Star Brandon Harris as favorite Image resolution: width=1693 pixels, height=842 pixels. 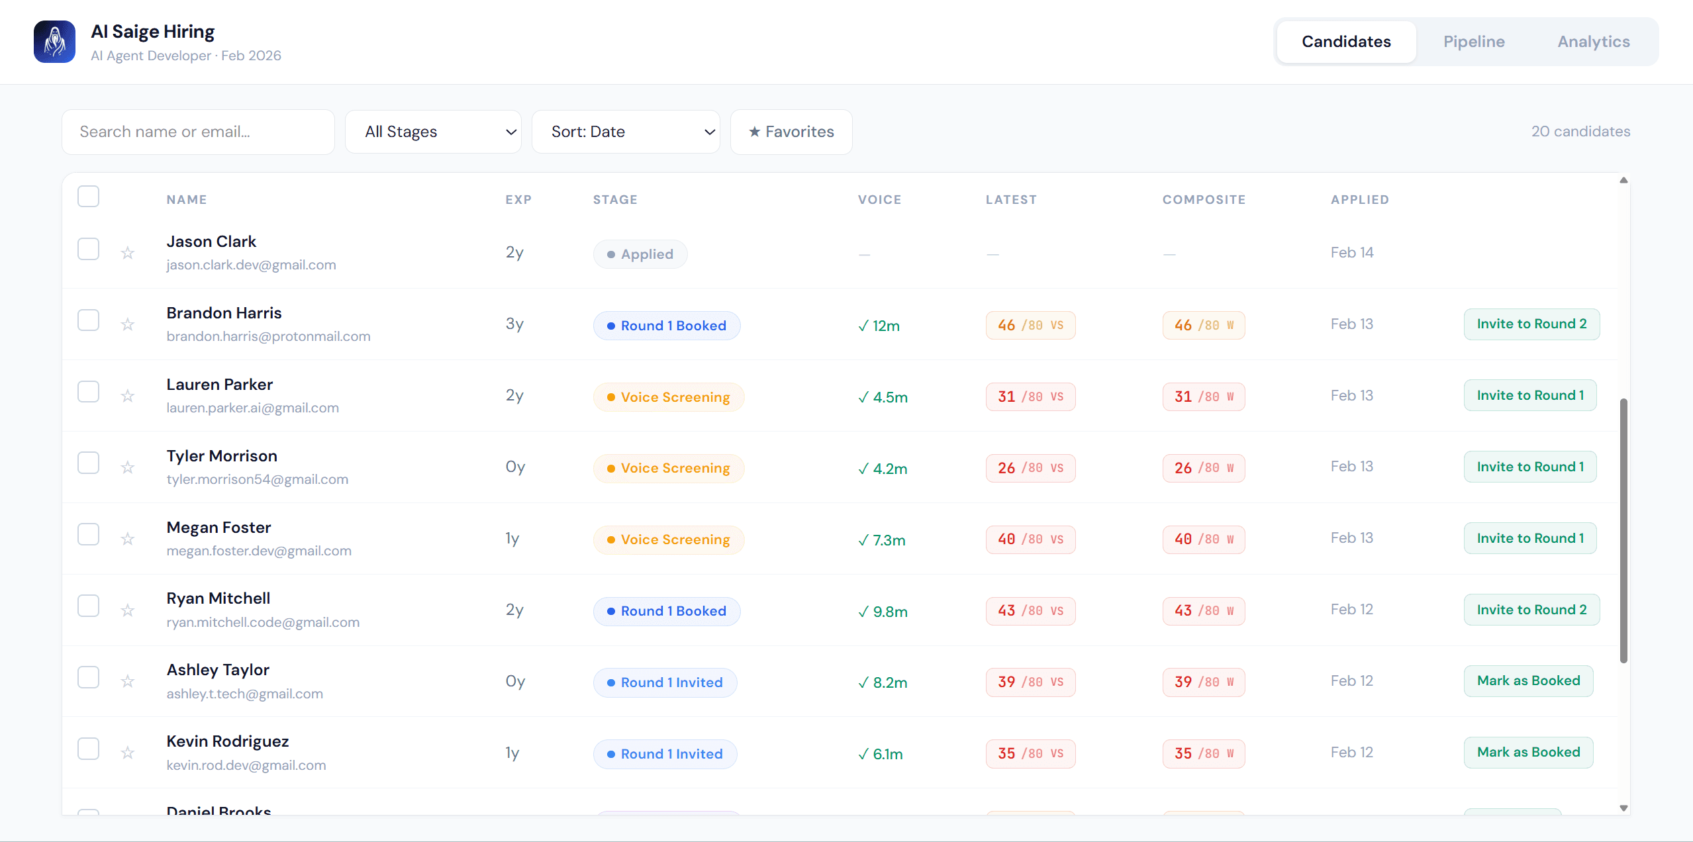click(128, 324)
